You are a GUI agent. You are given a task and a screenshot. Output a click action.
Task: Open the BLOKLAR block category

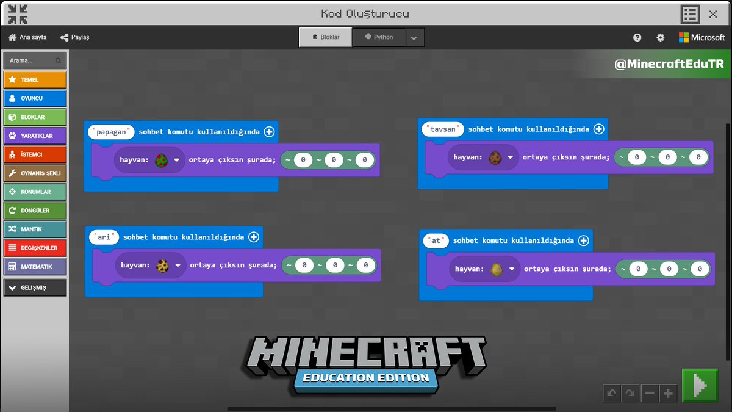coord(35,117)
